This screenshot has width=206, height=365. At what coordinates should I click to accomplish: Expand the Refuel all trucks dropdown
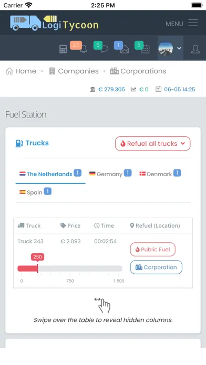pos(152,144)
